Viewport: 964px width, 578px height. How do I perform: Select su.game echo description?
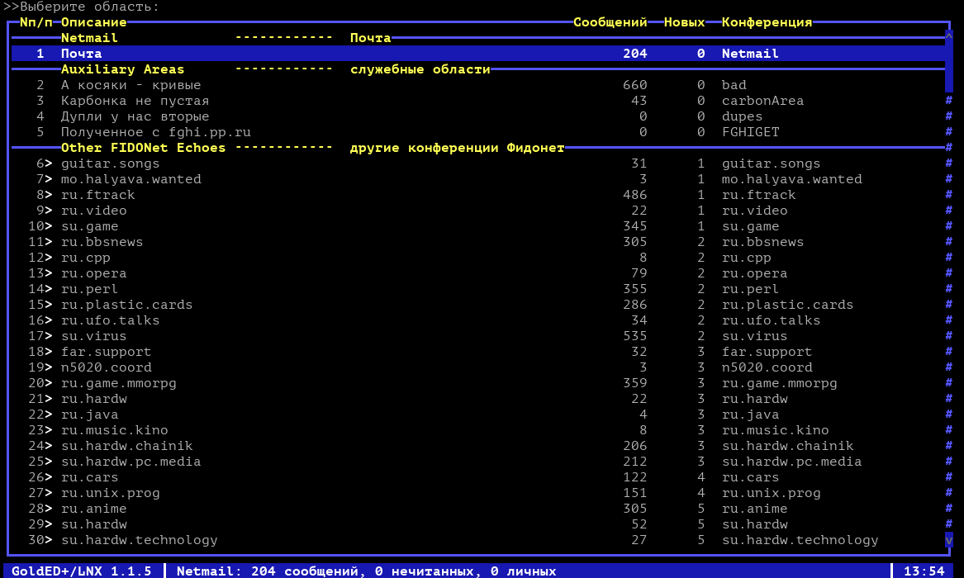[x=90, y=226]
